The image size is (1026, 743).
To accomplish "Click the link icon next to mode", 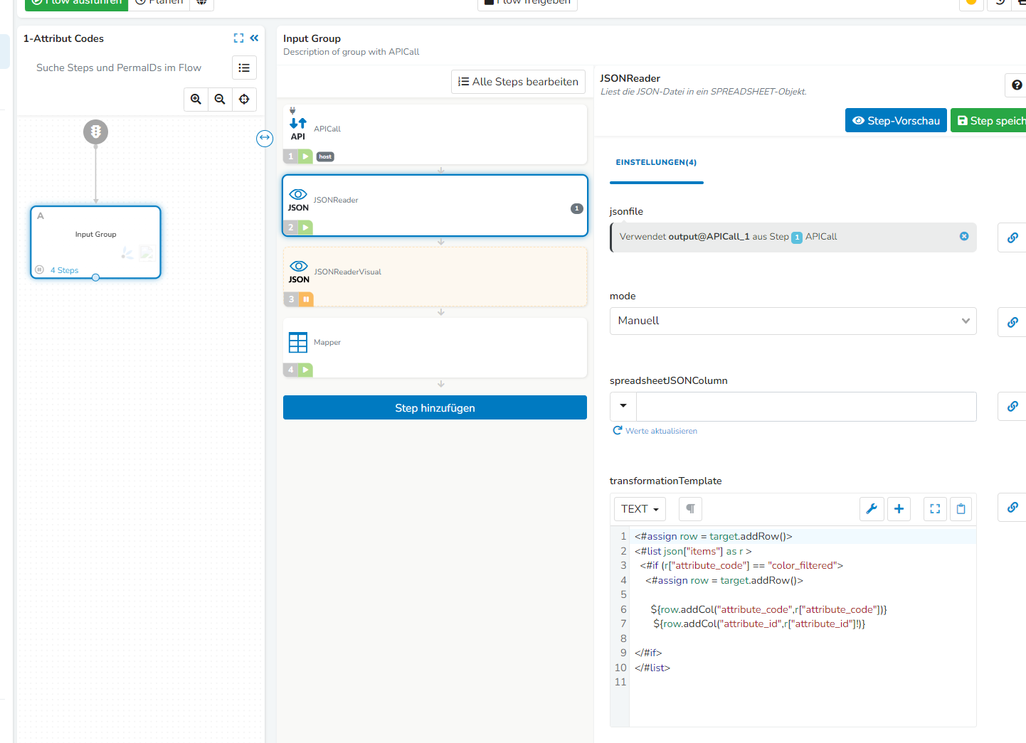I will point(1012,322).
